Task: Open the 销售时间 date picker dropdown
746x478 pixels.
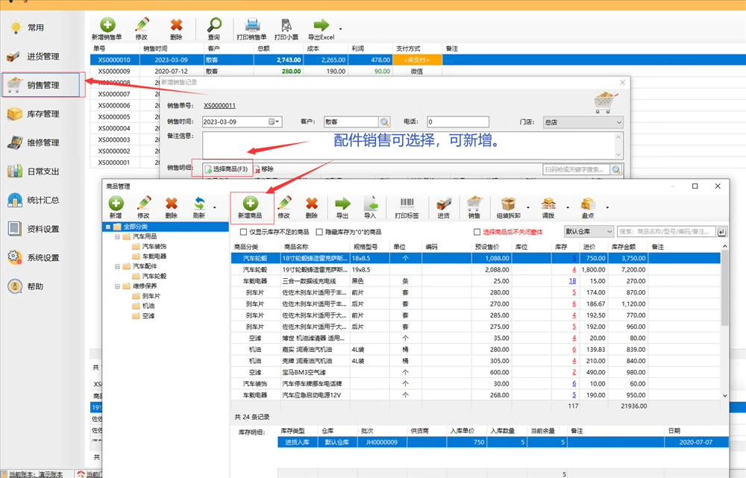Action: 274,122
